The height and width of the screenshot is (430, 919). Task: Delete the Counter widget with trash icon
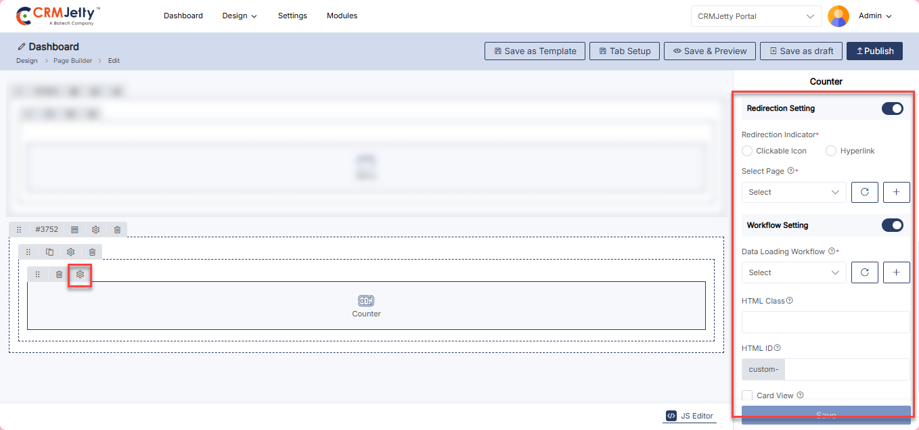point(59,274)
